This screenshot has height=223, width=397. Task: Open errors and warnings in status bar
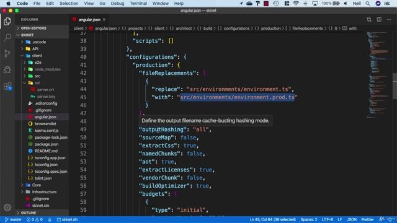click(35, 219)
